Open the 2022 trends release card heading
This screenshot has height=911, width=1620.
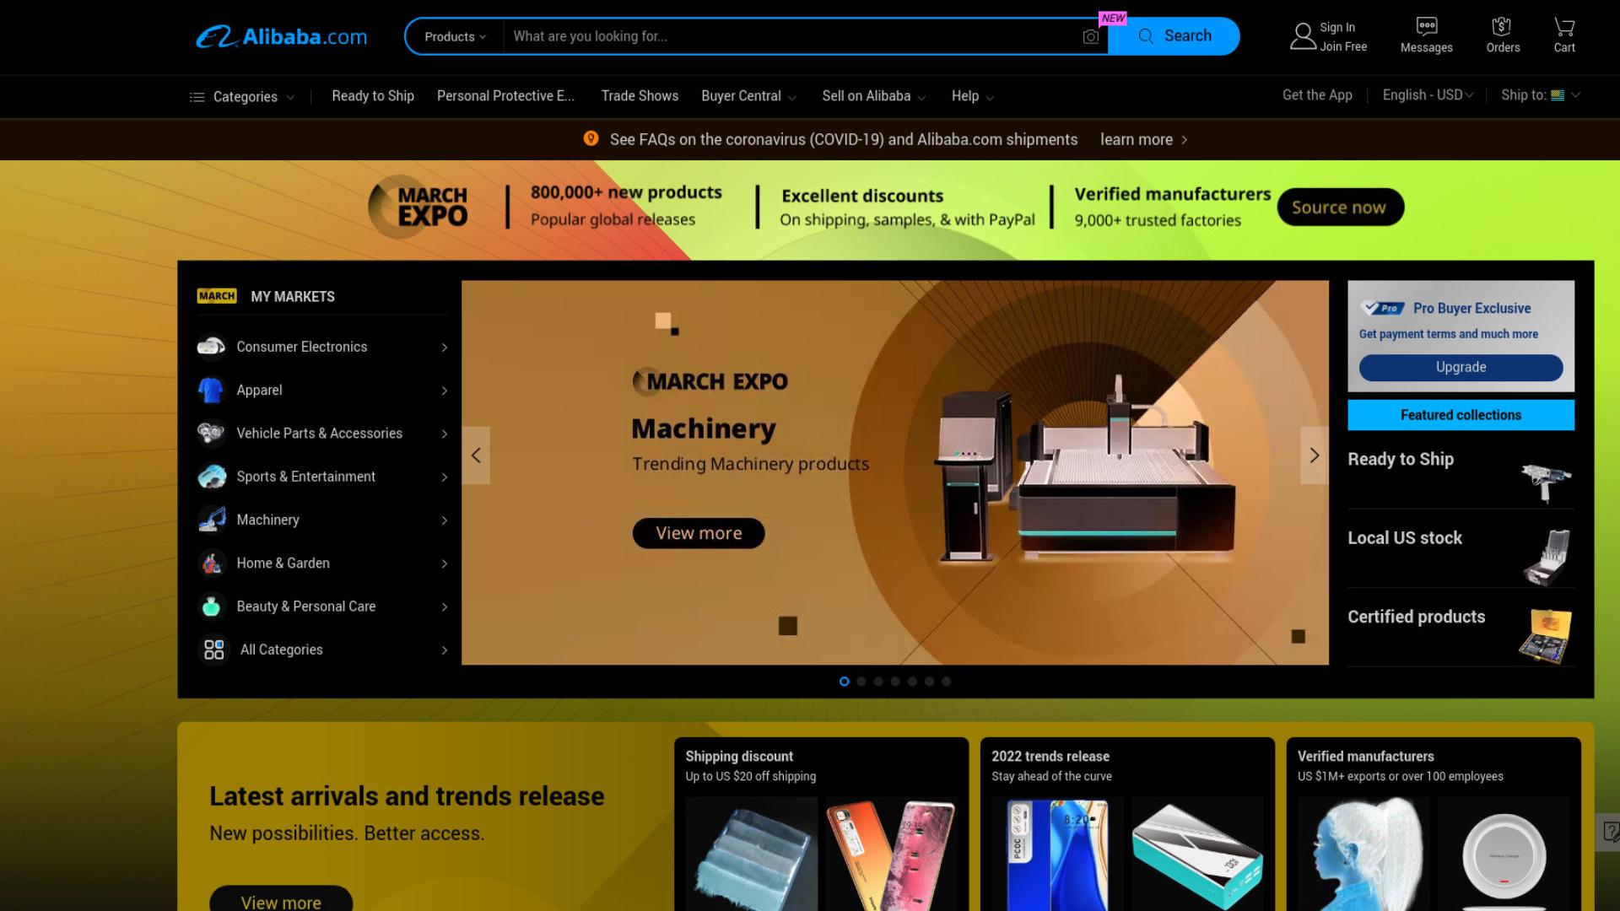click(x=1050, y=757)
